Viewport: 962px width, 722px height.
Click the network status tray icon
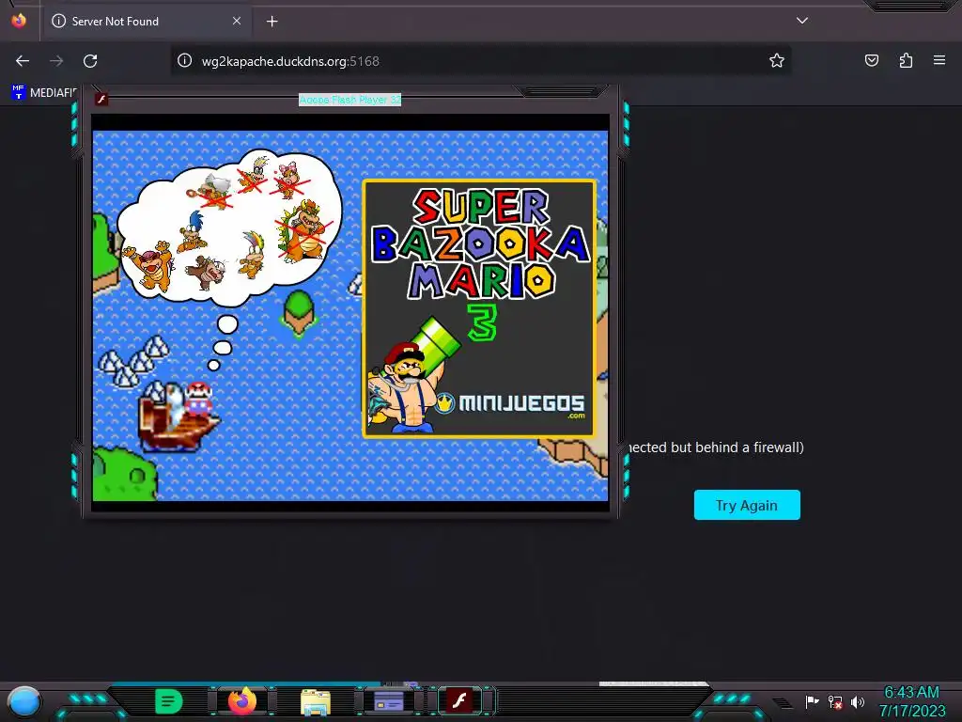point(835,701)
